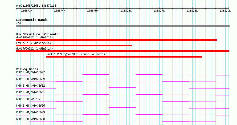This screenshot has height=125, width=237.
Task: Click the 136874k ruler tick label
Action: 60,11
